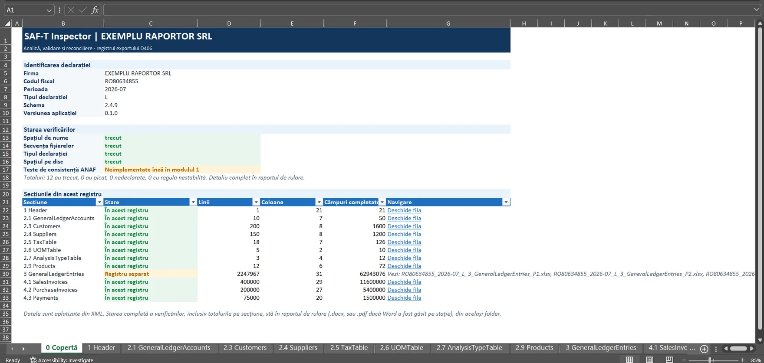This screenshot has height=363, width=764.
Task: Add a new sheet with plus icon
Action: click(704, 349)
